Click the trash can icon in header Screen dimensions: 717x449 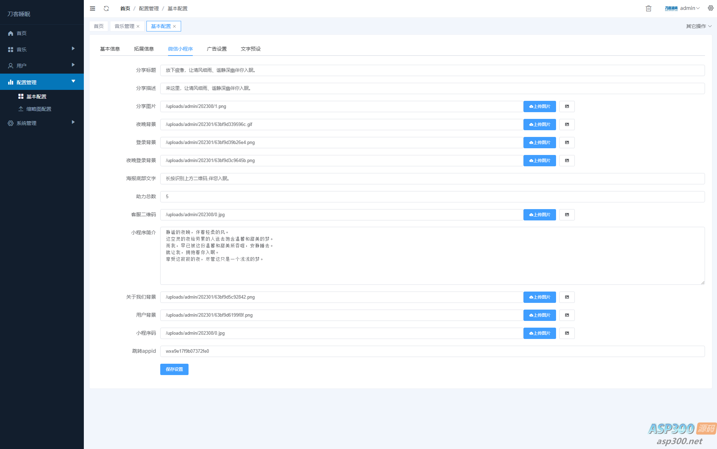(x=648, y=8)
